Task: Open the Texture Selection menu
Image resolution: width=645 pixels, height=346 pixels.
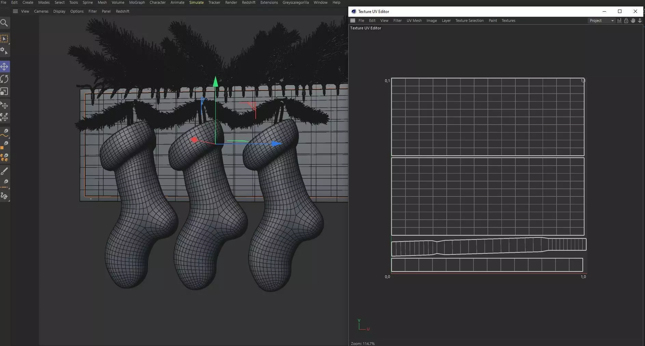Action: coord(469,20)
